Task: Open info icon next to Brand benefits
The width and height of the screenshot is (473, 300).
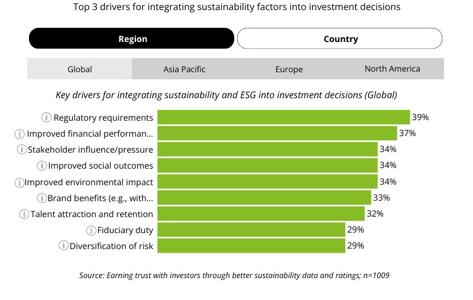Action: click(x=42, y=198)
